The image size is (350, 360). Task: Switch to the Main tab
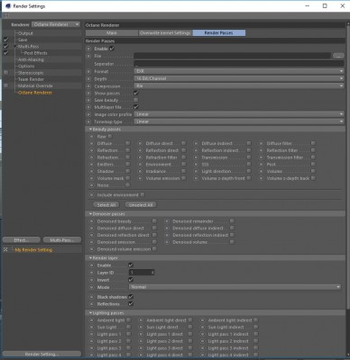[x=112, y=32]
